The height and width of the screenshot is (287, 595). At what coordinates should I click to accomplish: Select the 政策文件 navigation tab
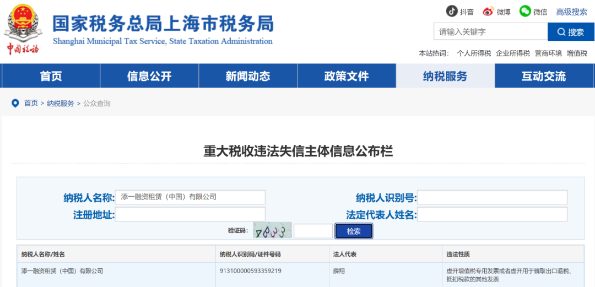click(x=347, y=76)
